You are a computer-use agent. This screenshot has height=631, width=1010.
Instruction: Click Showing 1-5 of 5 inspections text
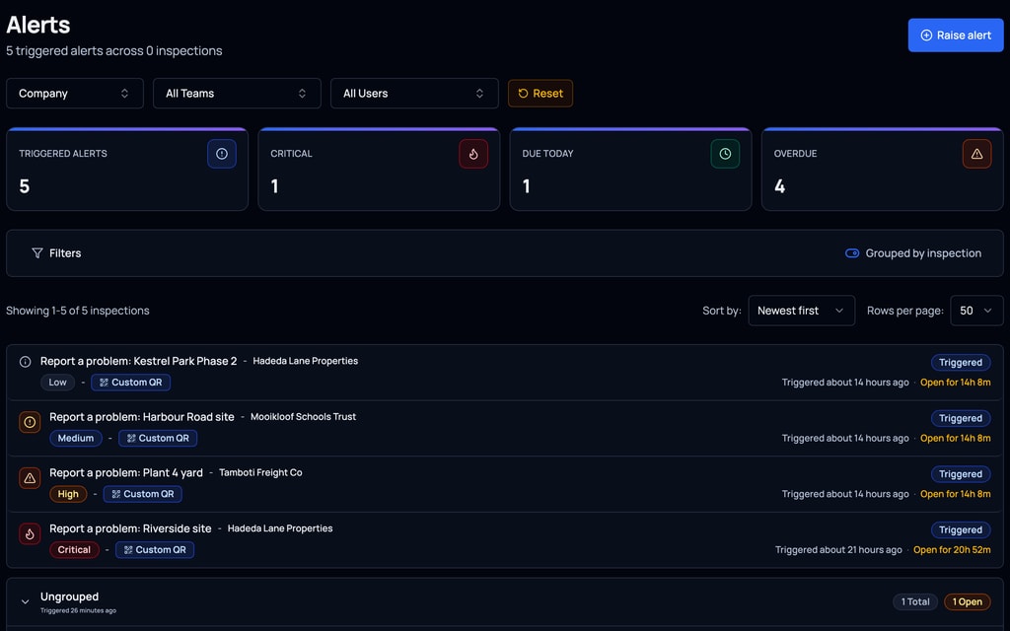[78, 311]
